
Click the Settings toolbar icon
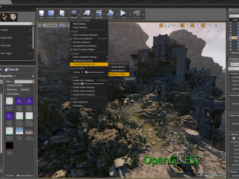[x=74, y=13]
